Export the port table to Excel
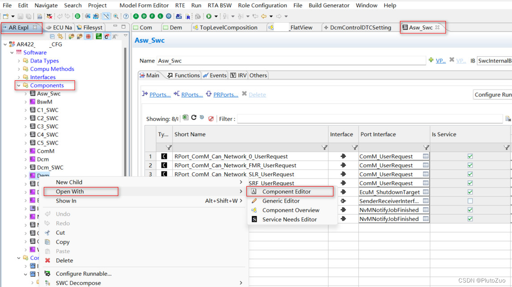Screen dimensions: 512x287 click(x=185, y=117)
